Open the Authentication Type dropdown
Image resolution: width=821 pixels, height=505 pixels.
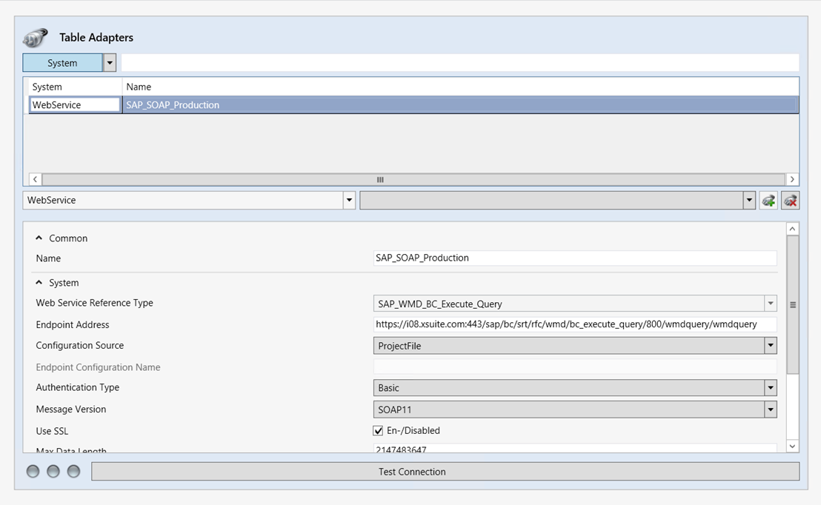pos(771,388)
